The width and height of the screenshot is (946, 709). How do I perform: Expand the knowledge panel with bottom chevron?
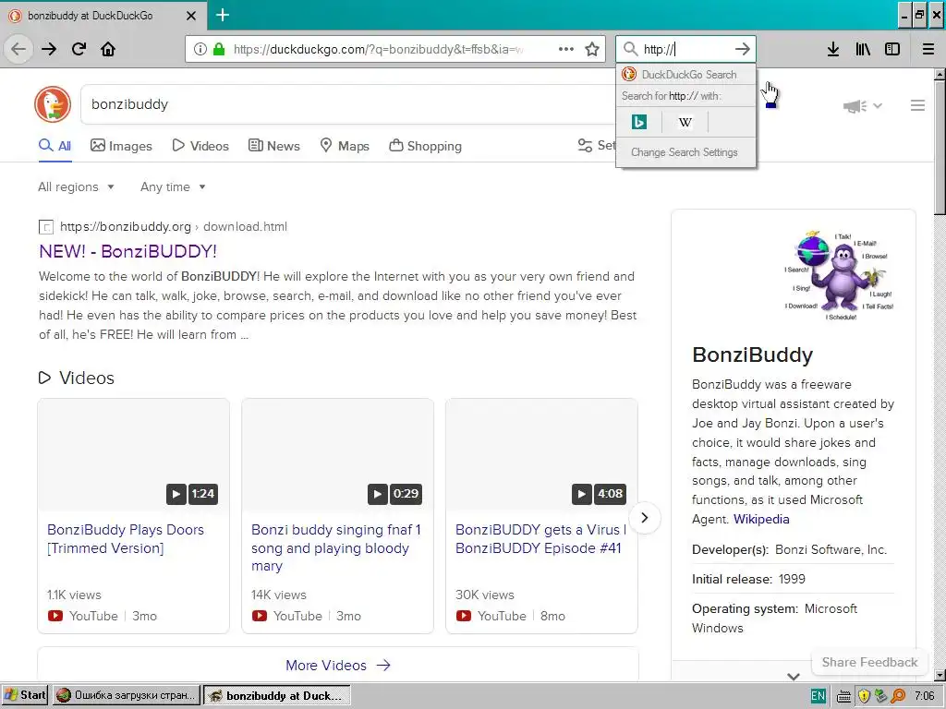point(794,677)
